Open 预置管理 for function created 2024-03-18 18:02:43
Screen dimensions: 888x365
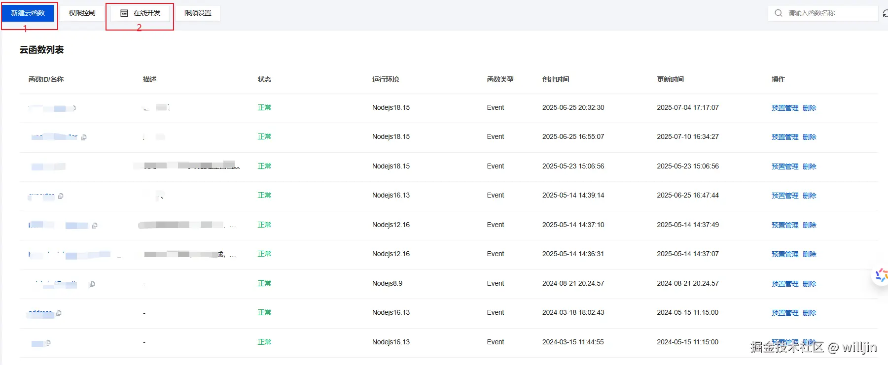pyautogui.click(x=784, y=313)
